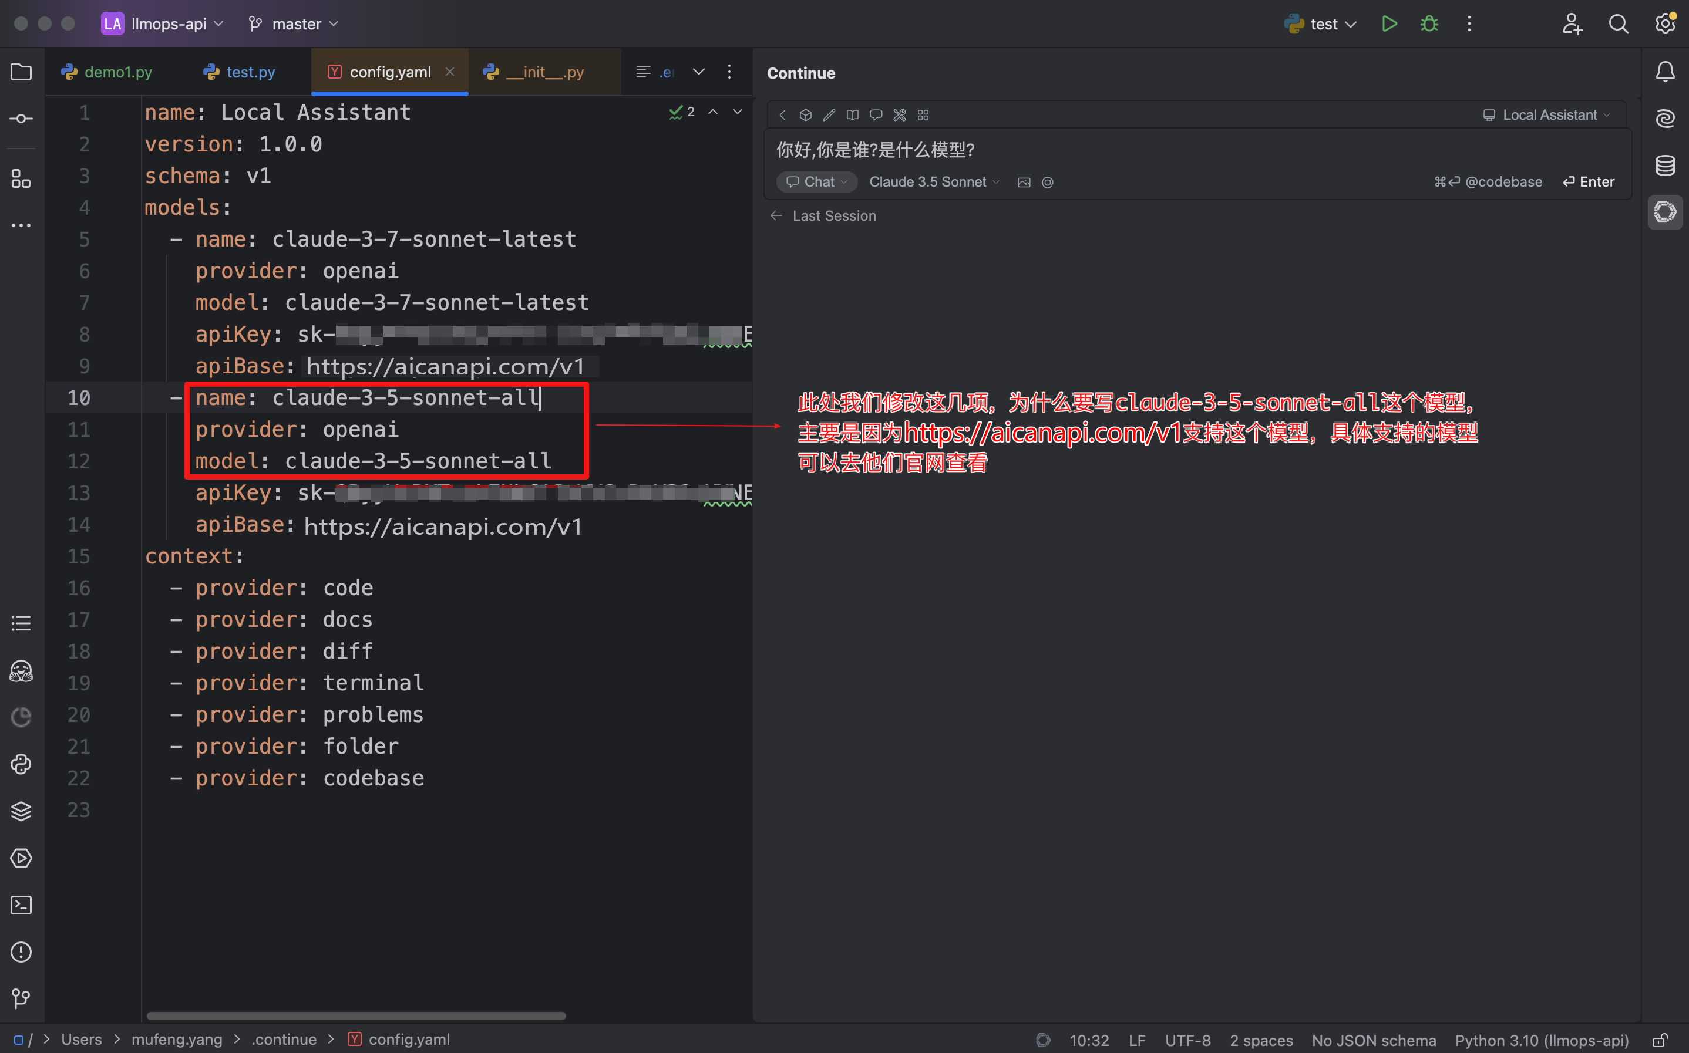Expand the Chat mode selector in Continue
The width and height of the screenshot is (1689, 1053).
816,182
